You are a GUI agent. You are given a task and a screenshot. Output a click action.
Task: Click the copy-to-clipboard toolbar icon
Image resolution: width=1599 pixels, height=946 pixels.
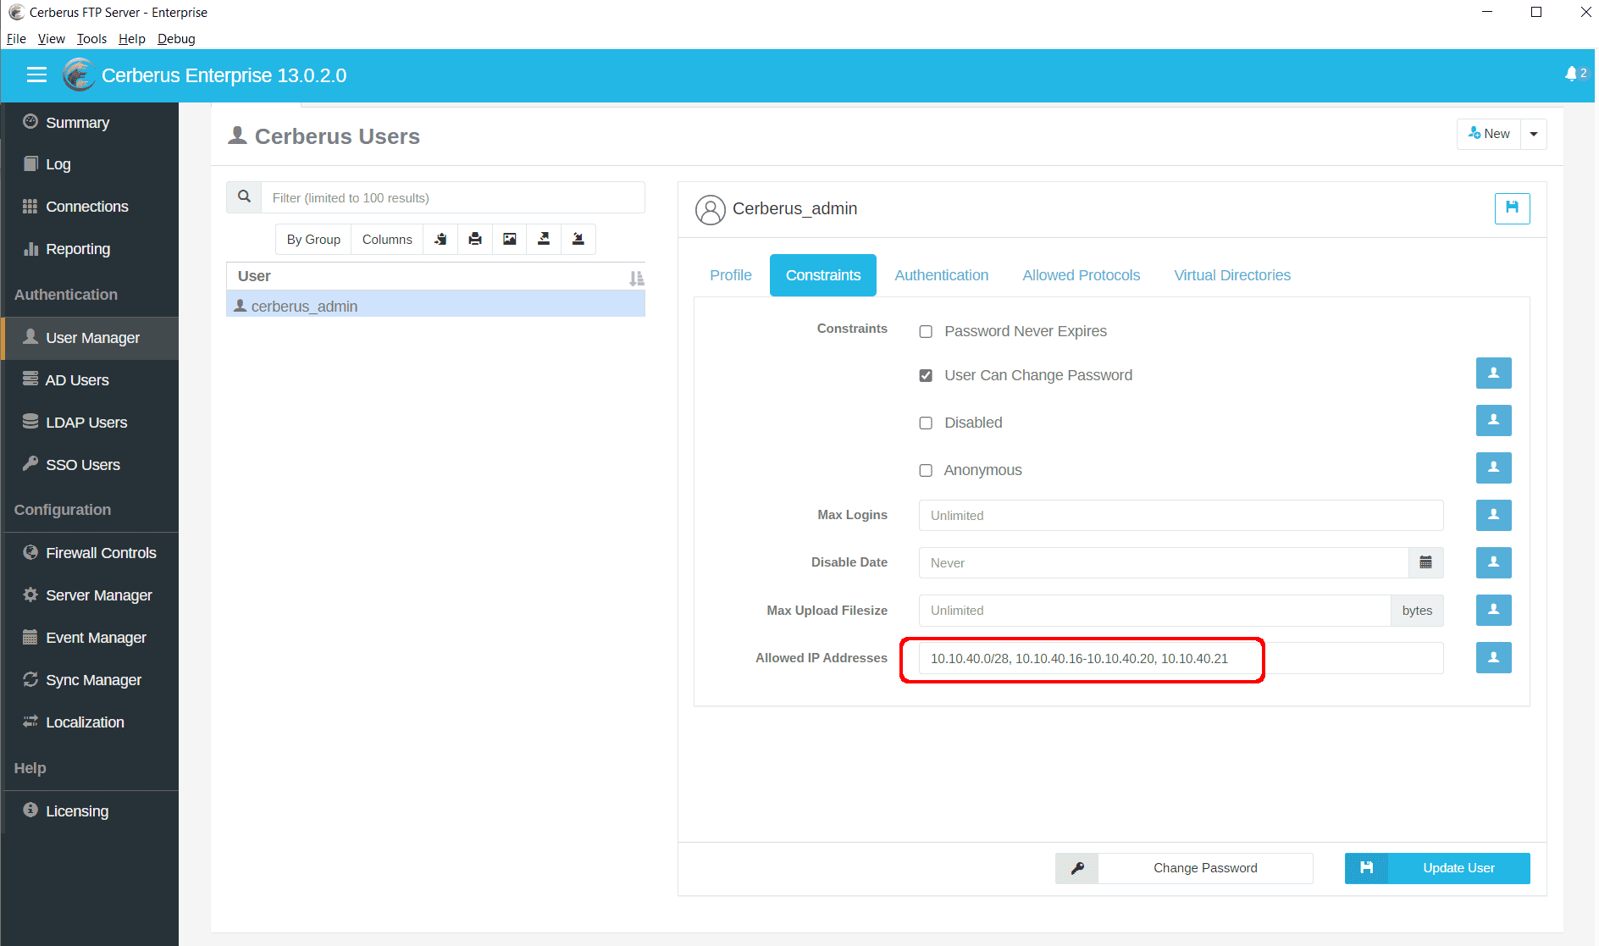pos(440,240)
